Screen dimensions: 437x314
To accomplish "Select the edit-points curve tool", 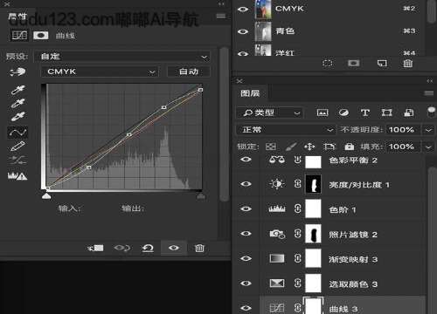I will click(x=17, y=133).
